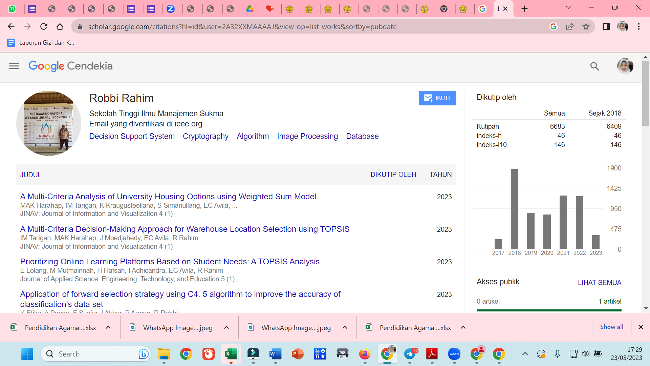
Task: Click Show all downloads button
Action: coord(611,327)
